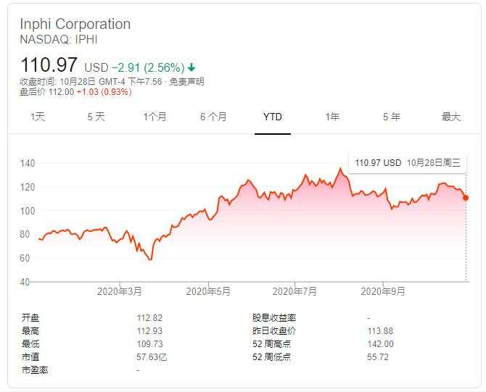
Task: Click the 2020年5月 axis label
Action: (208, 291)
